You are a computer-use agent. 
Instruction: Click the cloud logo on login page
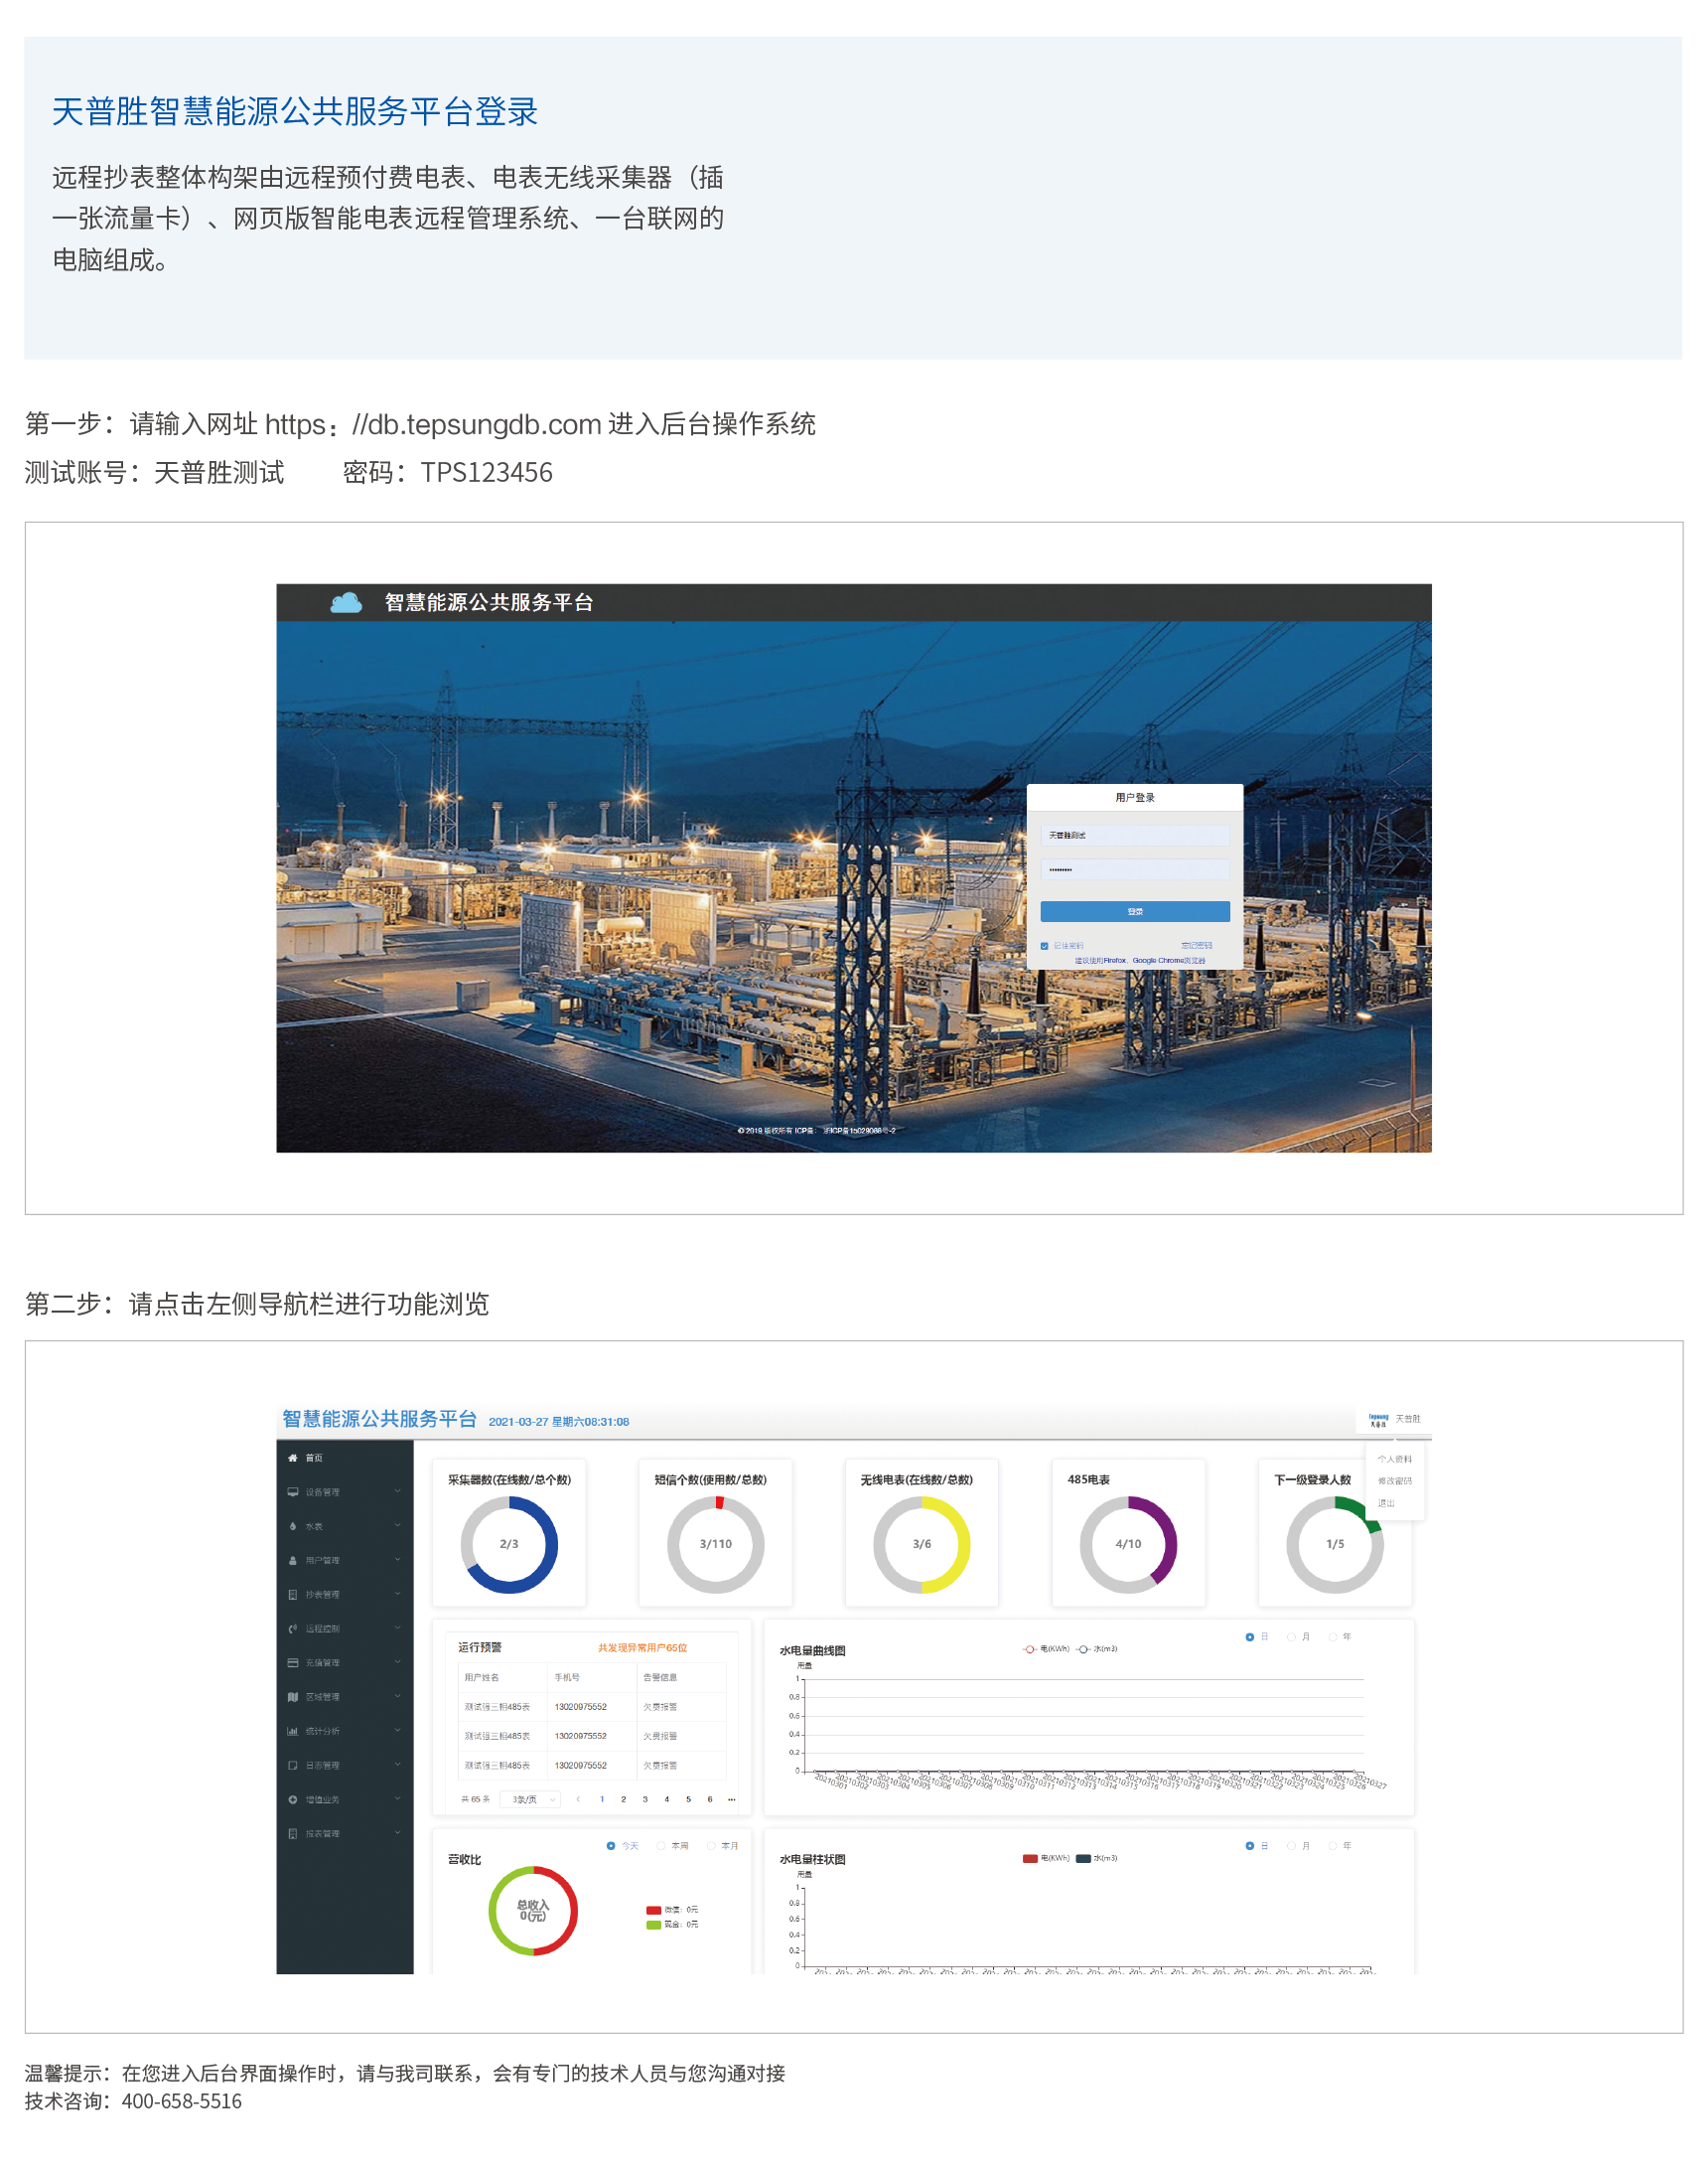tap(346, 602)
